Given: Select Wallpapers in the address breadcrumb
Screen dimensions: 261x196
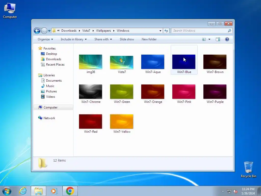Looking at the screenshot, I should tap(103, 31).
